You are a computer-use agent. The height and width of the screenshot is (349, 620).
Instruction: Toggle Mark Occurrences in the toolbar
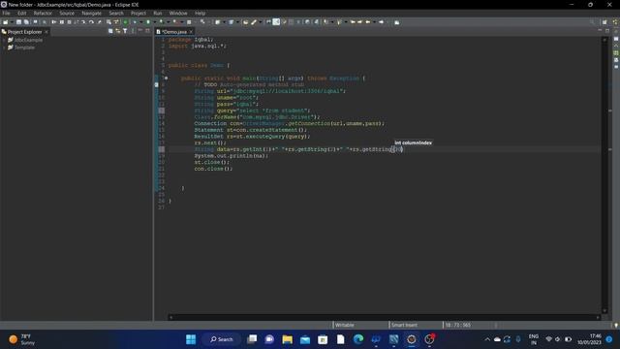(276, 22)
